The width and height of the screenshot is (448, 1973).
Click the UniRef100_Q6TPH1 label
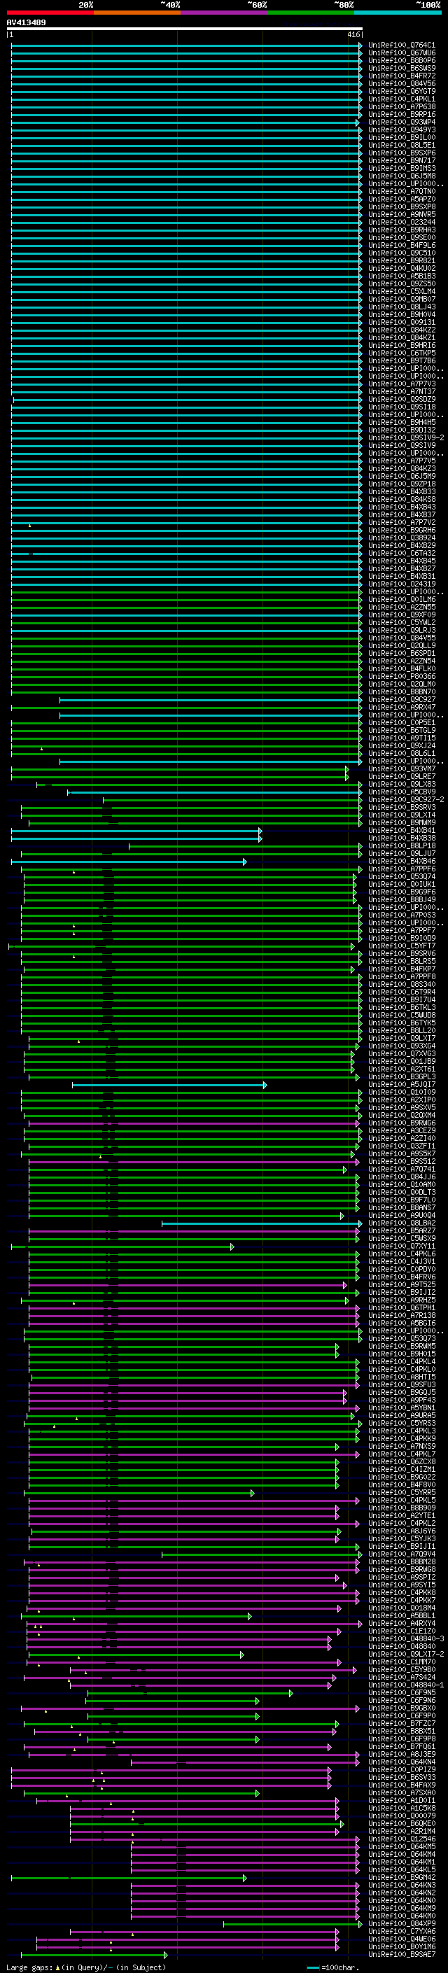pyautogui.click(x=401, y=1308)
